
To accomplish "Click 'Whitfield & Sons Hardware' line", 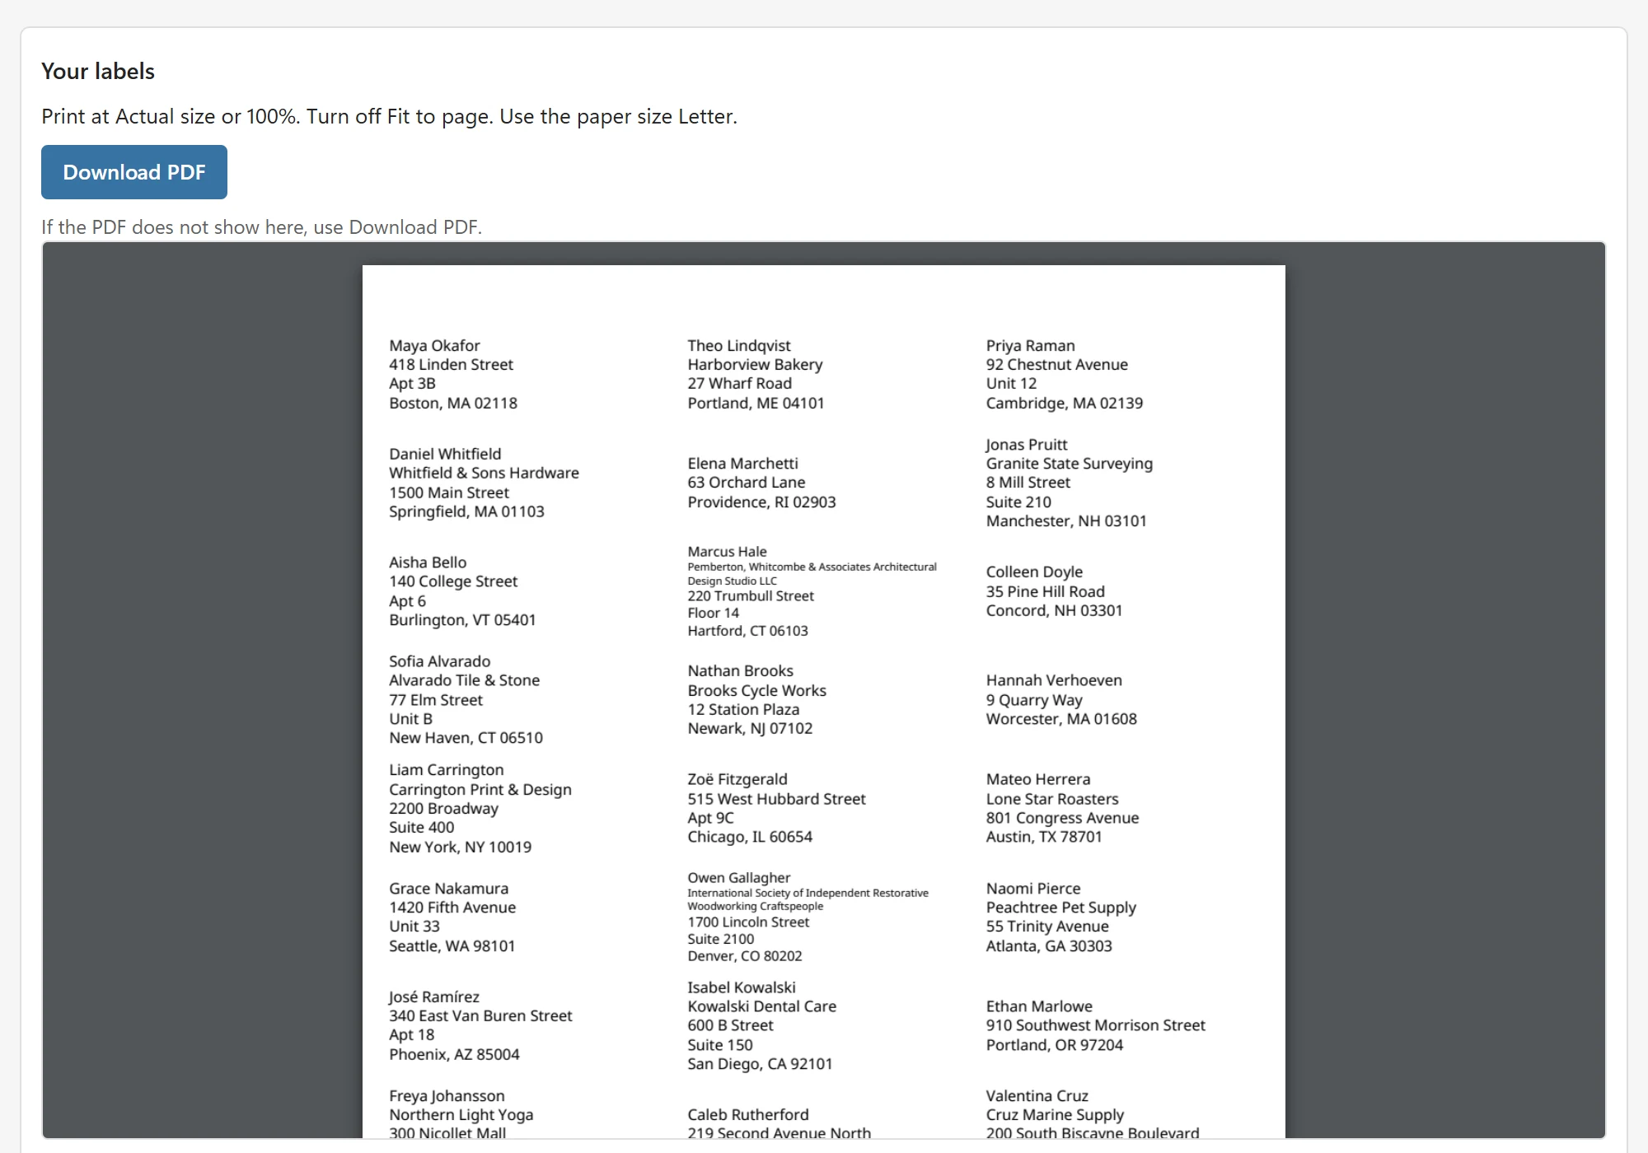I will tap(484, 473).
